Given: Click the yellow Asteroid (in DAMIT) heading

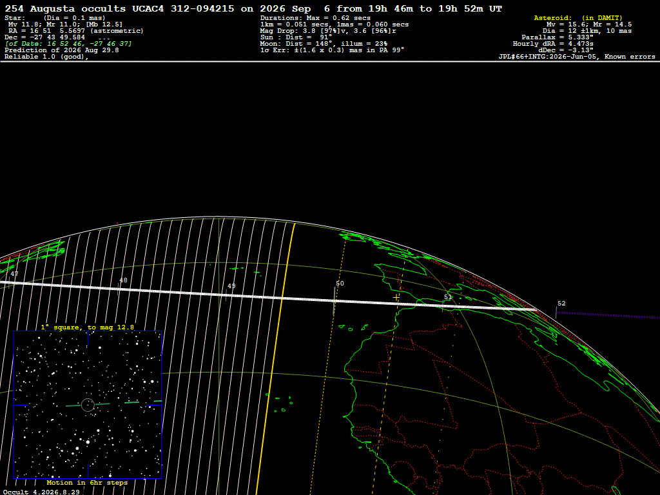Looking at the screenshot, I should pos(578,17).
